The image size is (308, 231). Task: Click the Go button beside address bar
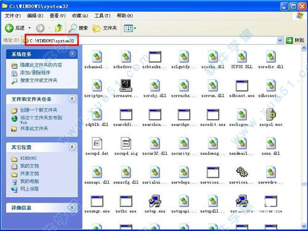point(295,41)
